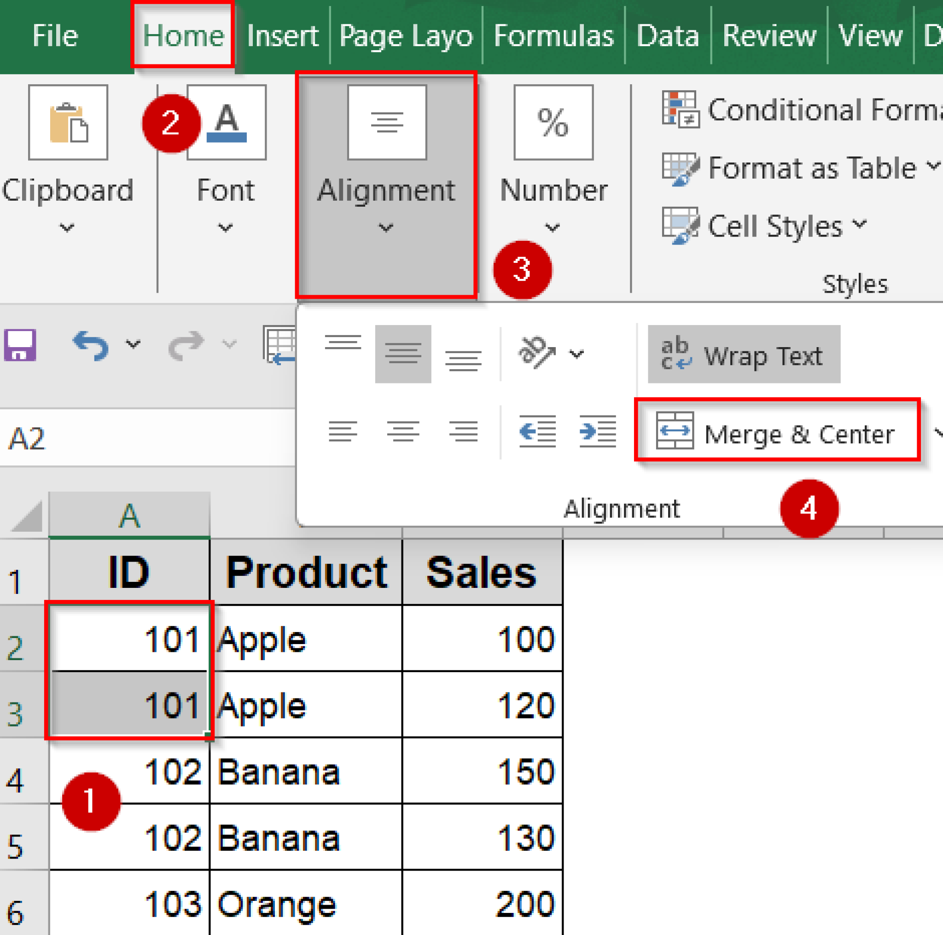Click the horizontal Center alignment icon
The width and height of the screenshot is (943, 935).
pos(403,431)
